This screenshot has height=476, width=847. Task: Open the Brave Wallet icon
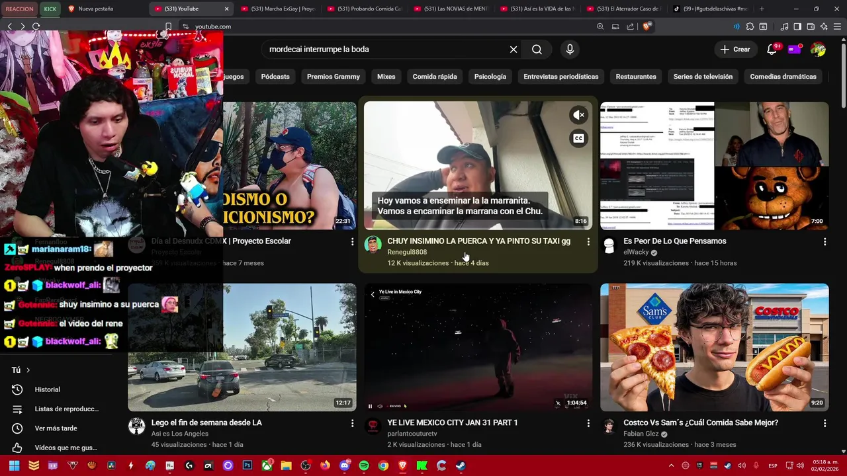(x=811, y=26)
